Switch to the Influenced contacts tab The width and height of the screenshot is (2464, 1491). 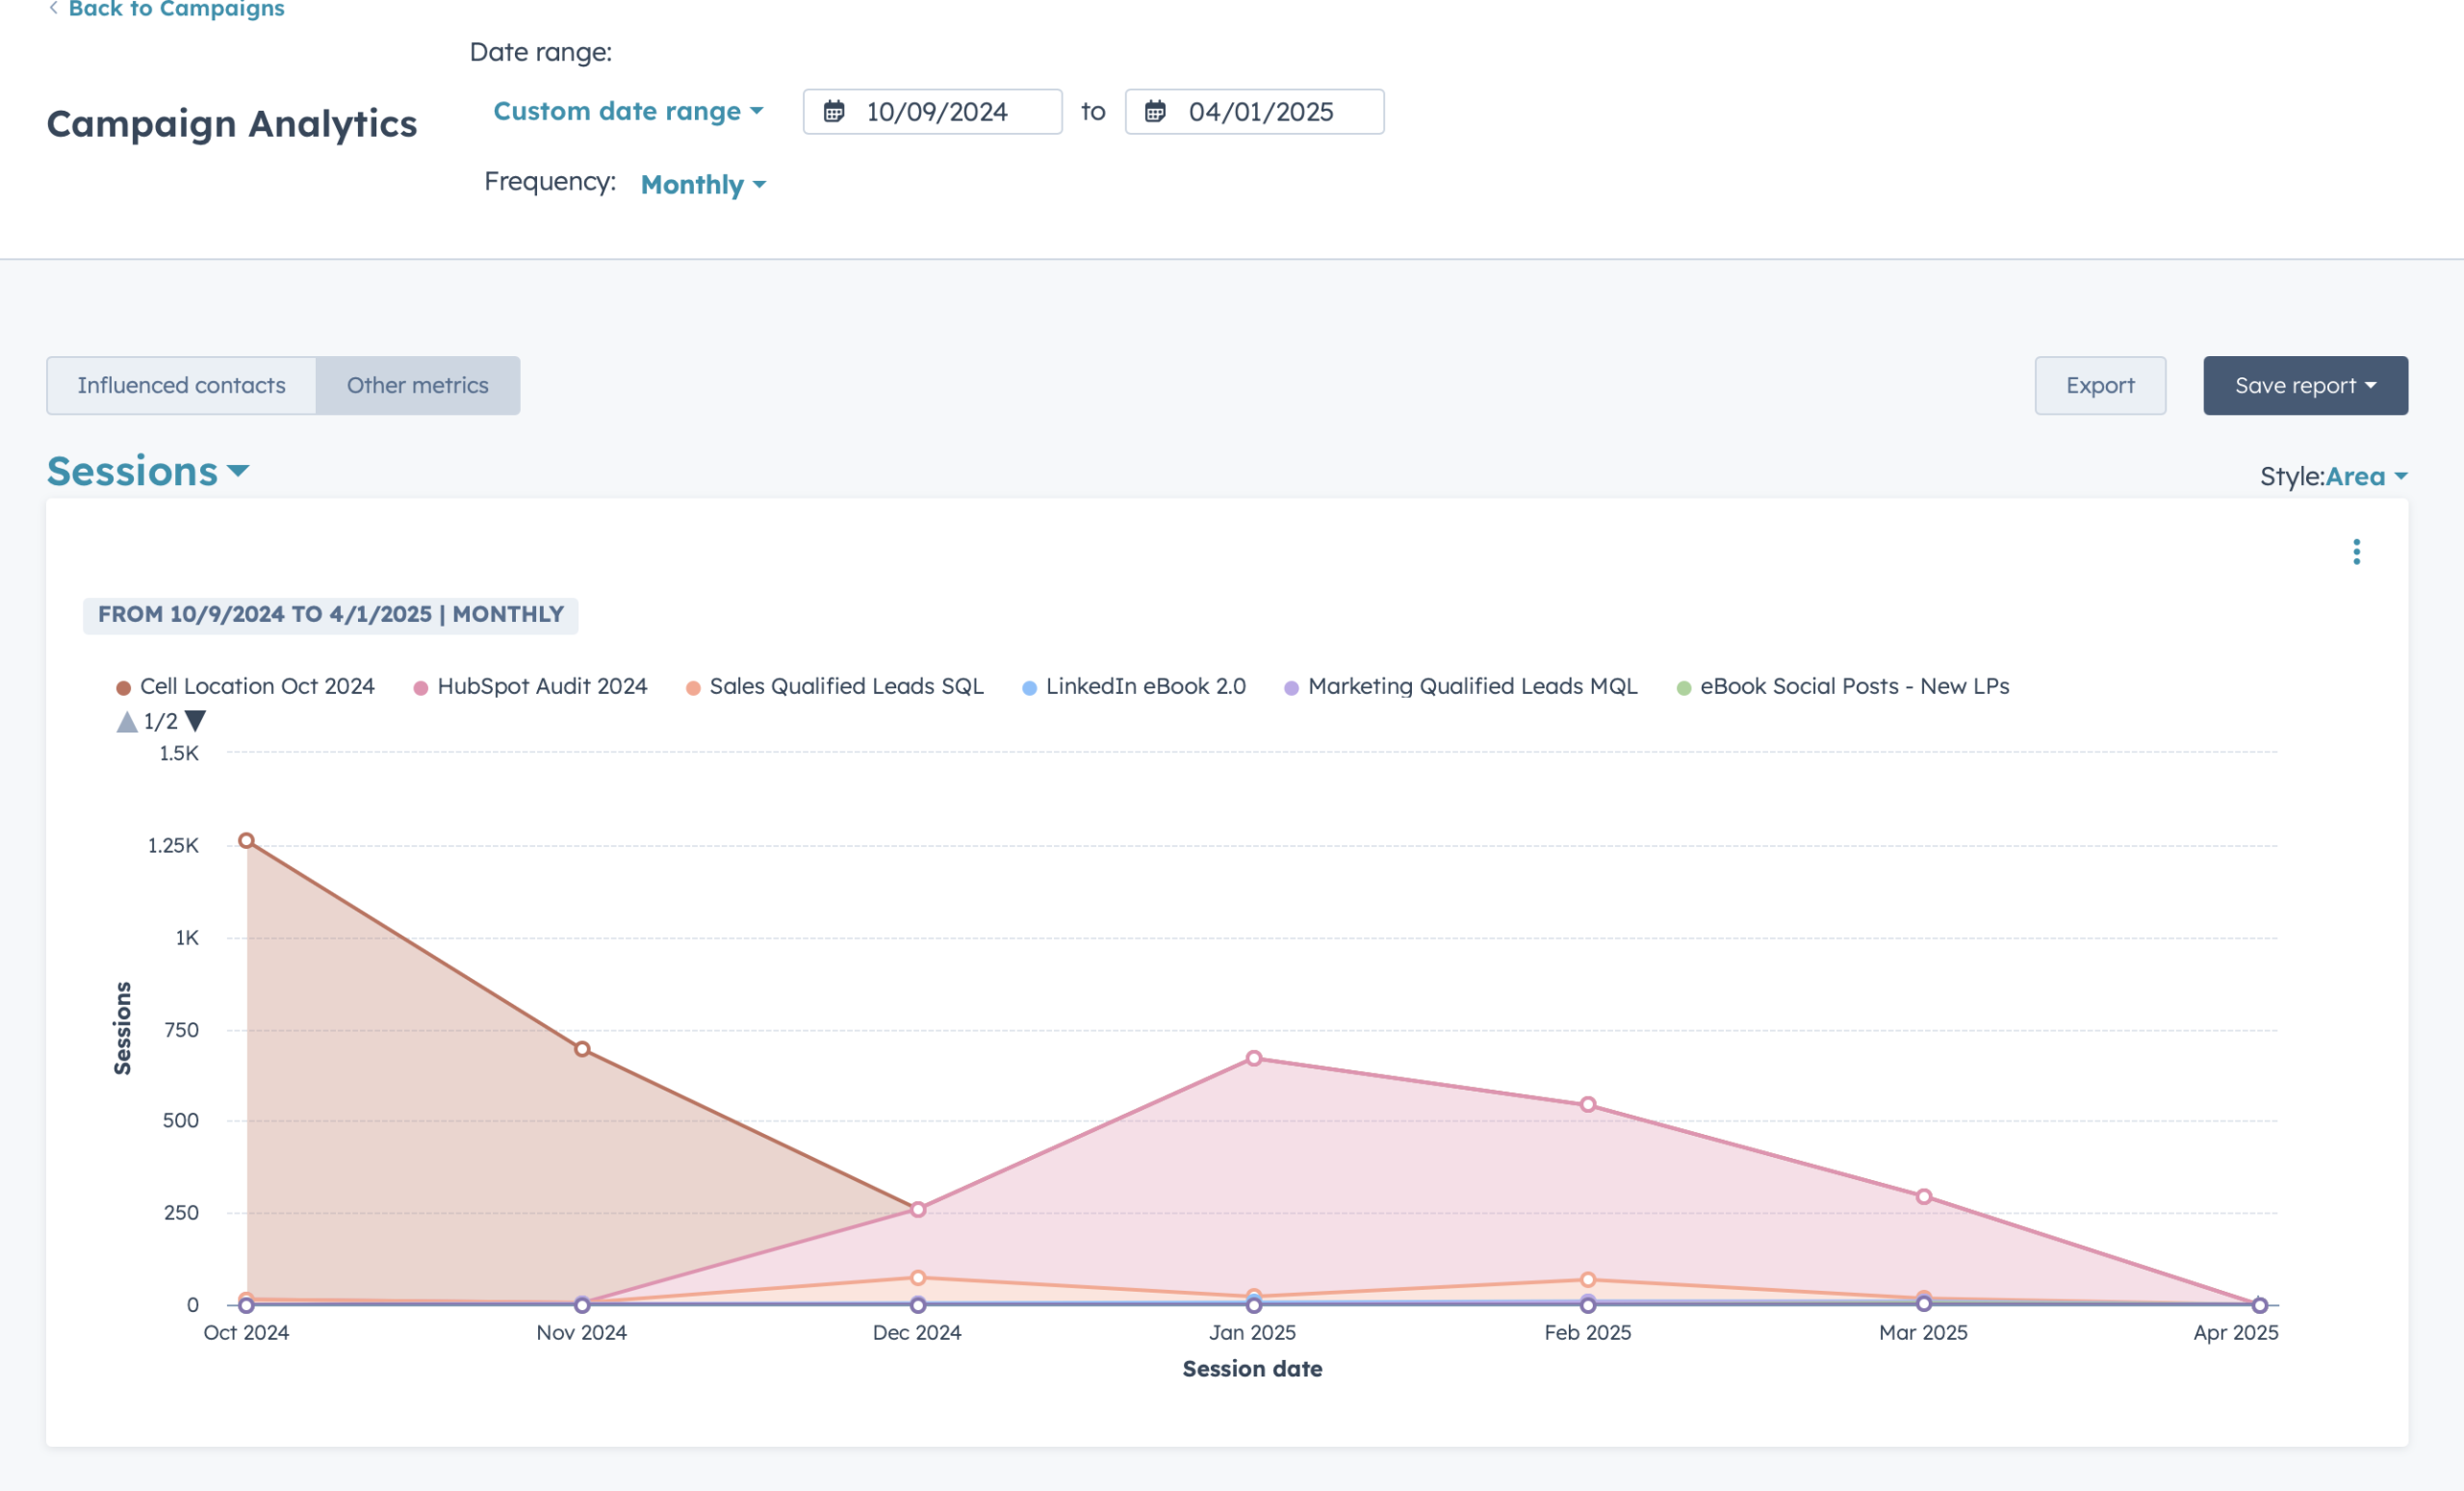point(181,385)
